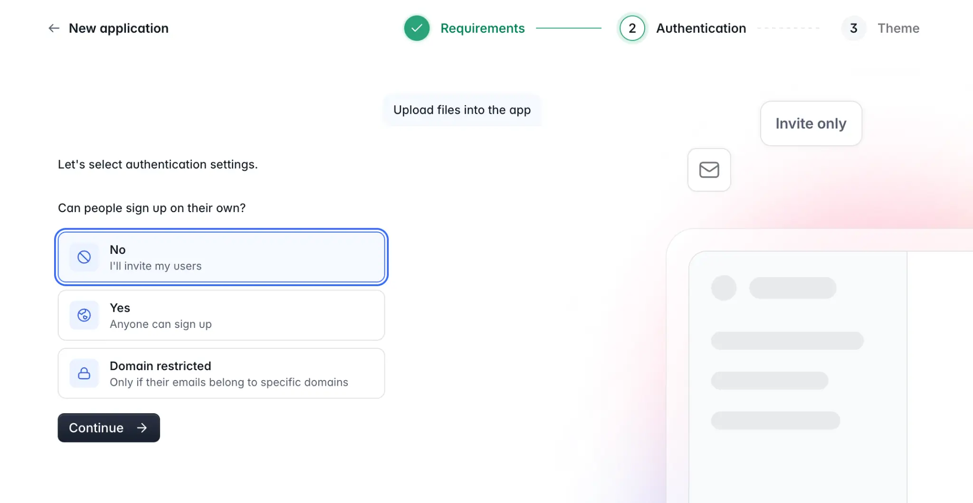This screenshot has height=503, width=973.
Task: Click the step 2 numbered circle icon
Action: click(632, 28)
